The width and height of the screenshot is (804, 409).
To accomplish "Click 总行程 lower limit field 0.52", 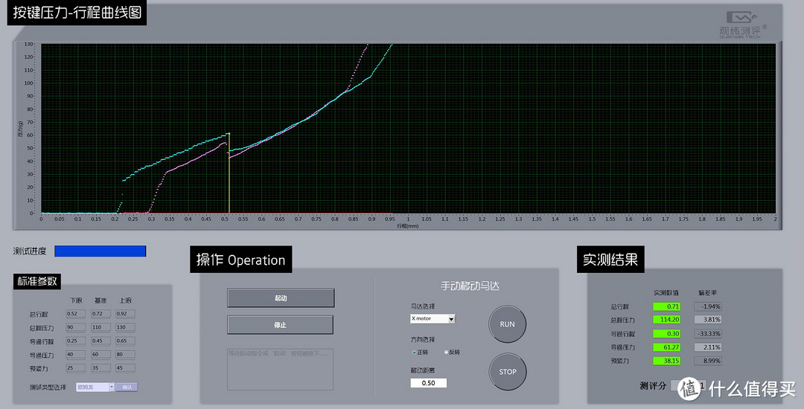I will [75, 314].
